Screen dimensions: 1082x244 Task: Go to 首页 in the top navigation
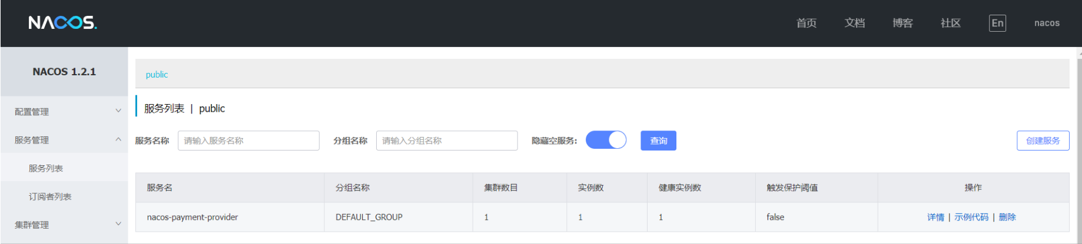[x=806, y=23]
